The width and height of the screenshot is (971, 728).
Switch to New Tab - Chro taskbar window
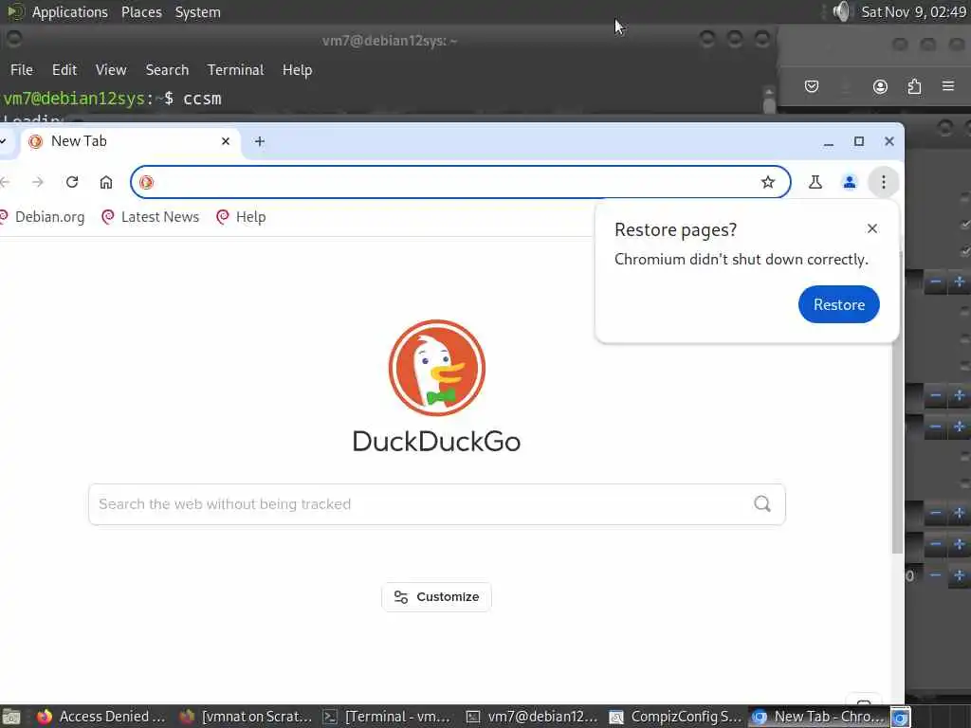tap(818, 717)
